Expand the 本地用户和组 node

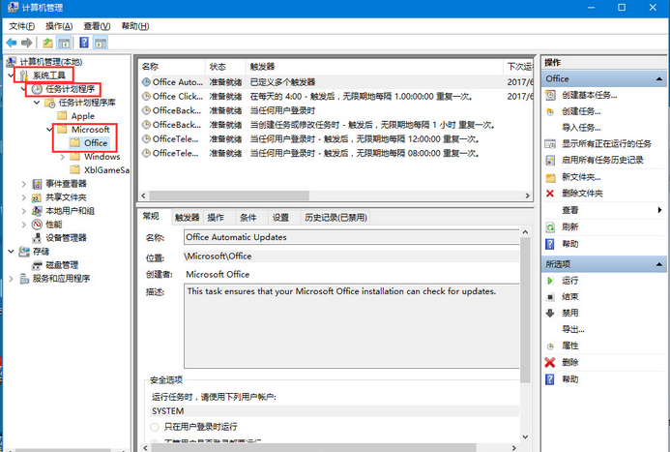point(24,211)
